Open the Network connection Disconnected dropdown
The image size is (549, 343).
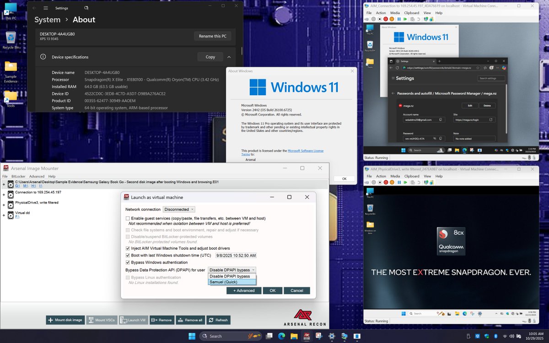coord(179,209)
